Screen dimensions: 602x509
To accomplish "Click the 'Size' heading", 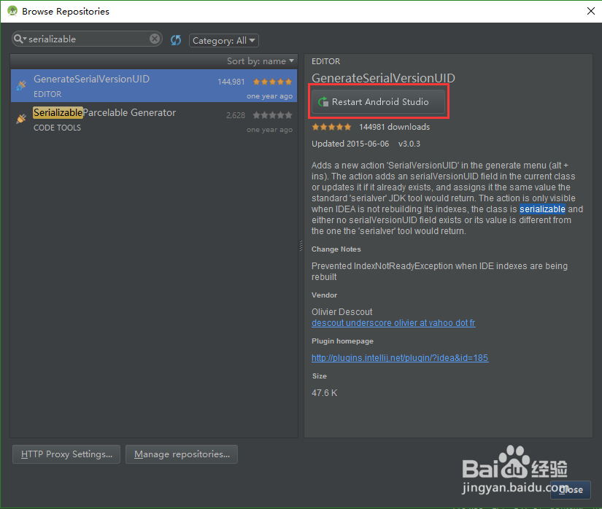I will 320,376.
